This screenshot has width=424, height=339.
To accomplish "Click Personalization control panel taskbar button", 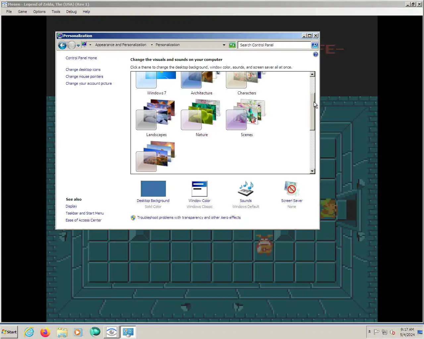I will tap(128, 332).
